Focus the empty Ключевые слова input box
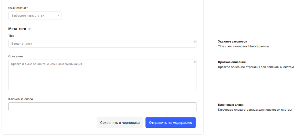Screen dimensions: 303x137 102,107
